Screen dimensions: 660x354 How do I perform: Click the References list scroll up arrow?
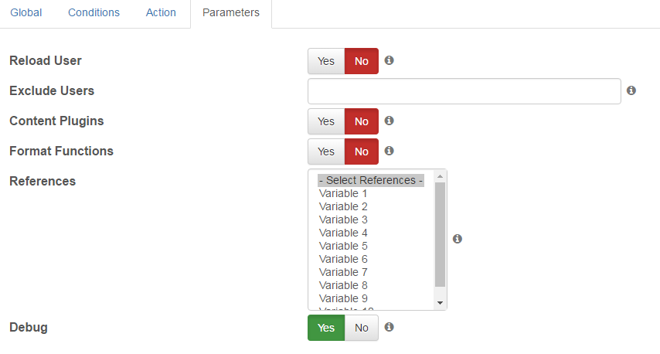tap(440, 176)
